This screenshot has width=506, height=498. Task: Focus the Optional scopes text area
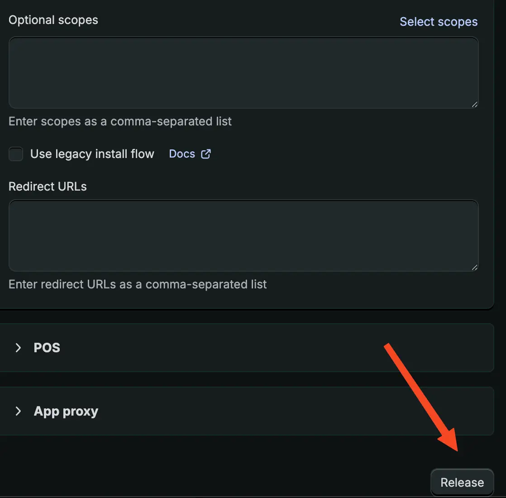243,72
